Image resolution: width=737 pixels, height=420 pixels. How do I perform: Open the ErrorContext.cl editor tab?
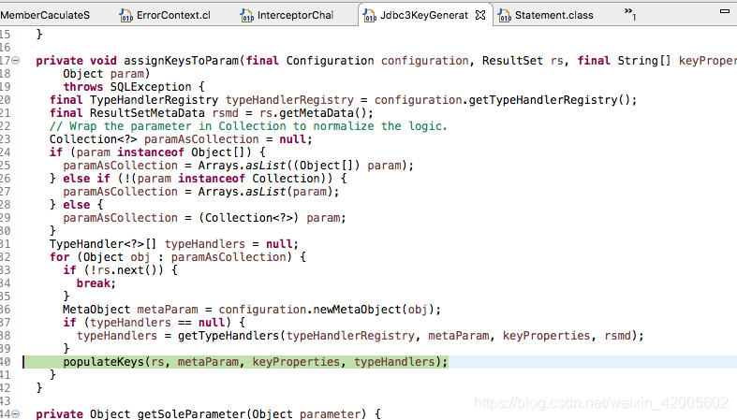[165, 15]
